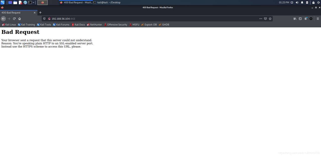The width and height of the screenshot is (321, 156).
Task: Open the Library history and bookmarks icon
Action: tap(295, 18)
